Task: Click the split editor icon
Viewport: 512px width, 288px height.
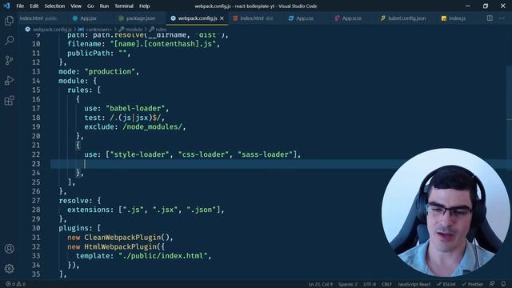Action: pos(490,18)
